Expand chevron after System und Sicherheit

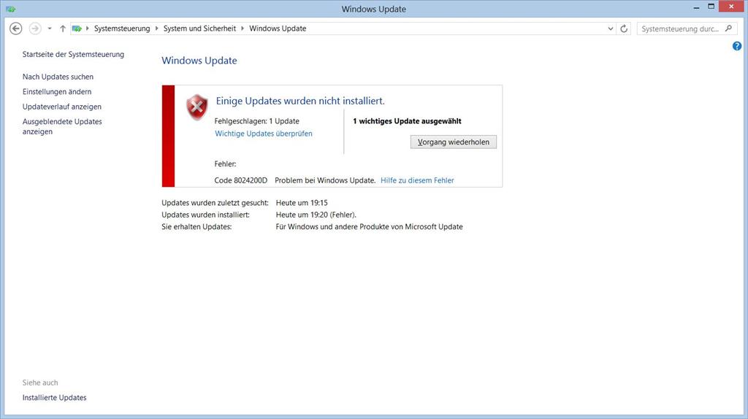243,28
